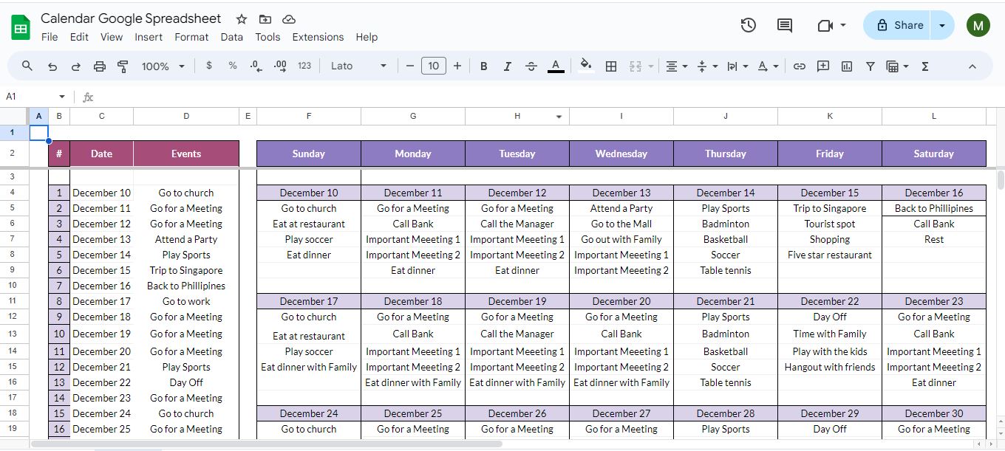
Task: Open the Insert menu
Action: coord(149,37)
